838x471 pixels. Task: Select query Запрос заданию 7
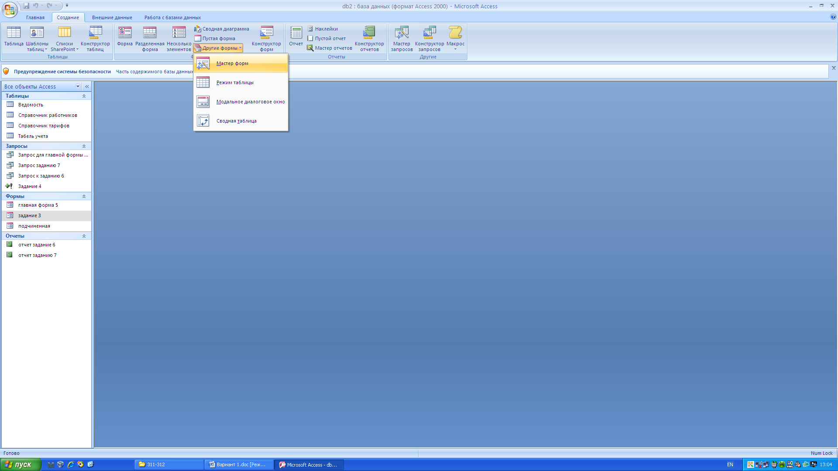pos(46,165)
